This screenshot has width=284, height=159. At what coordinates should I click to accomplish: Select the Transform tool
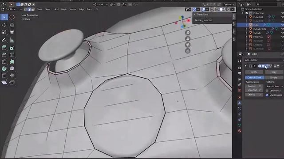(x=12, y=32)
